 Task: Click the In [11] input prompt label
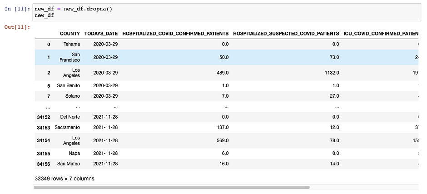pyautogui.click(x=17, y=9)
